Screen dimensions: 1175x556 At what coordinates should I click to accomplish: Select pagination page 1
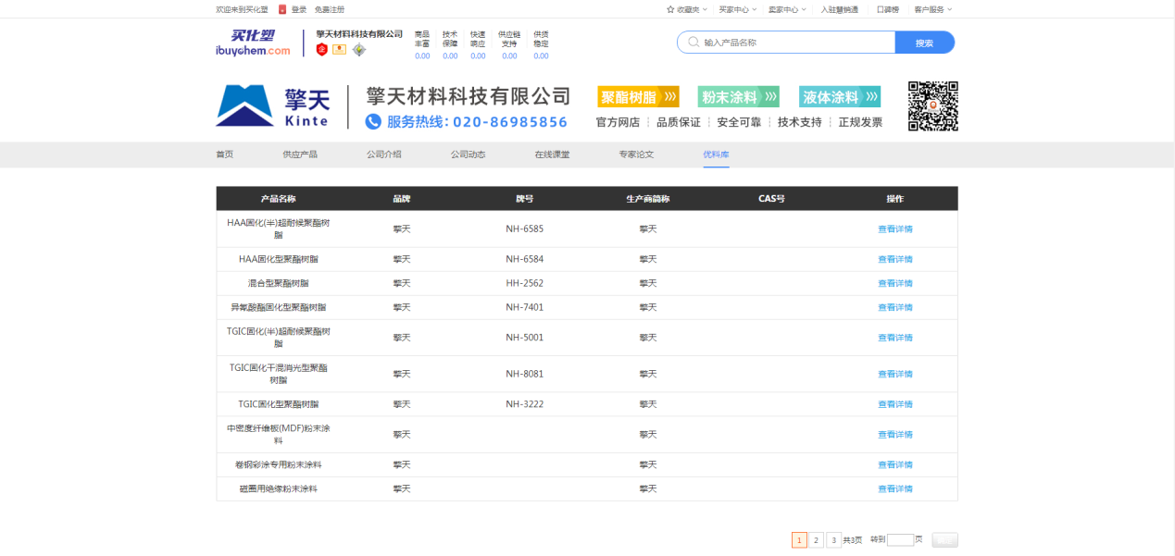[799, 539]
